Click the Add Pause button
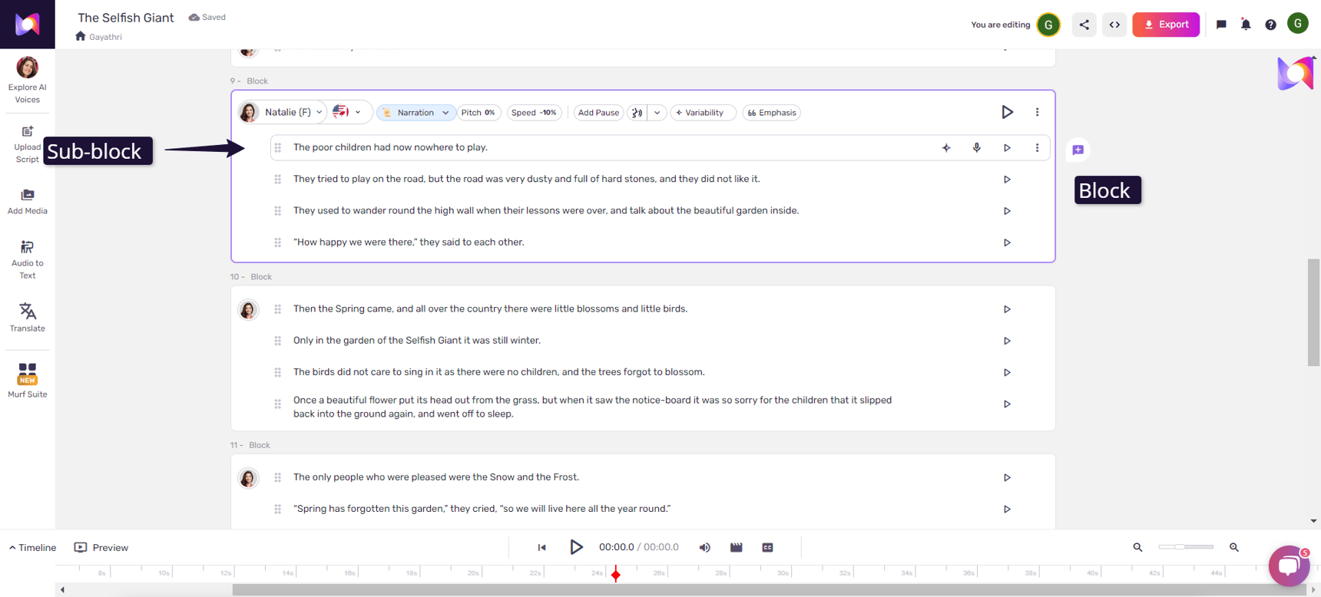 (598, 113)
